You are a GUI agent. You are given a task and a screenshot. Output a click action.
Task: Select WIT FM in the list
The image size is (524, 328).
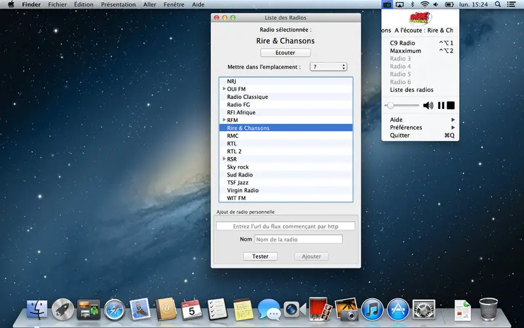coord(286,198)
